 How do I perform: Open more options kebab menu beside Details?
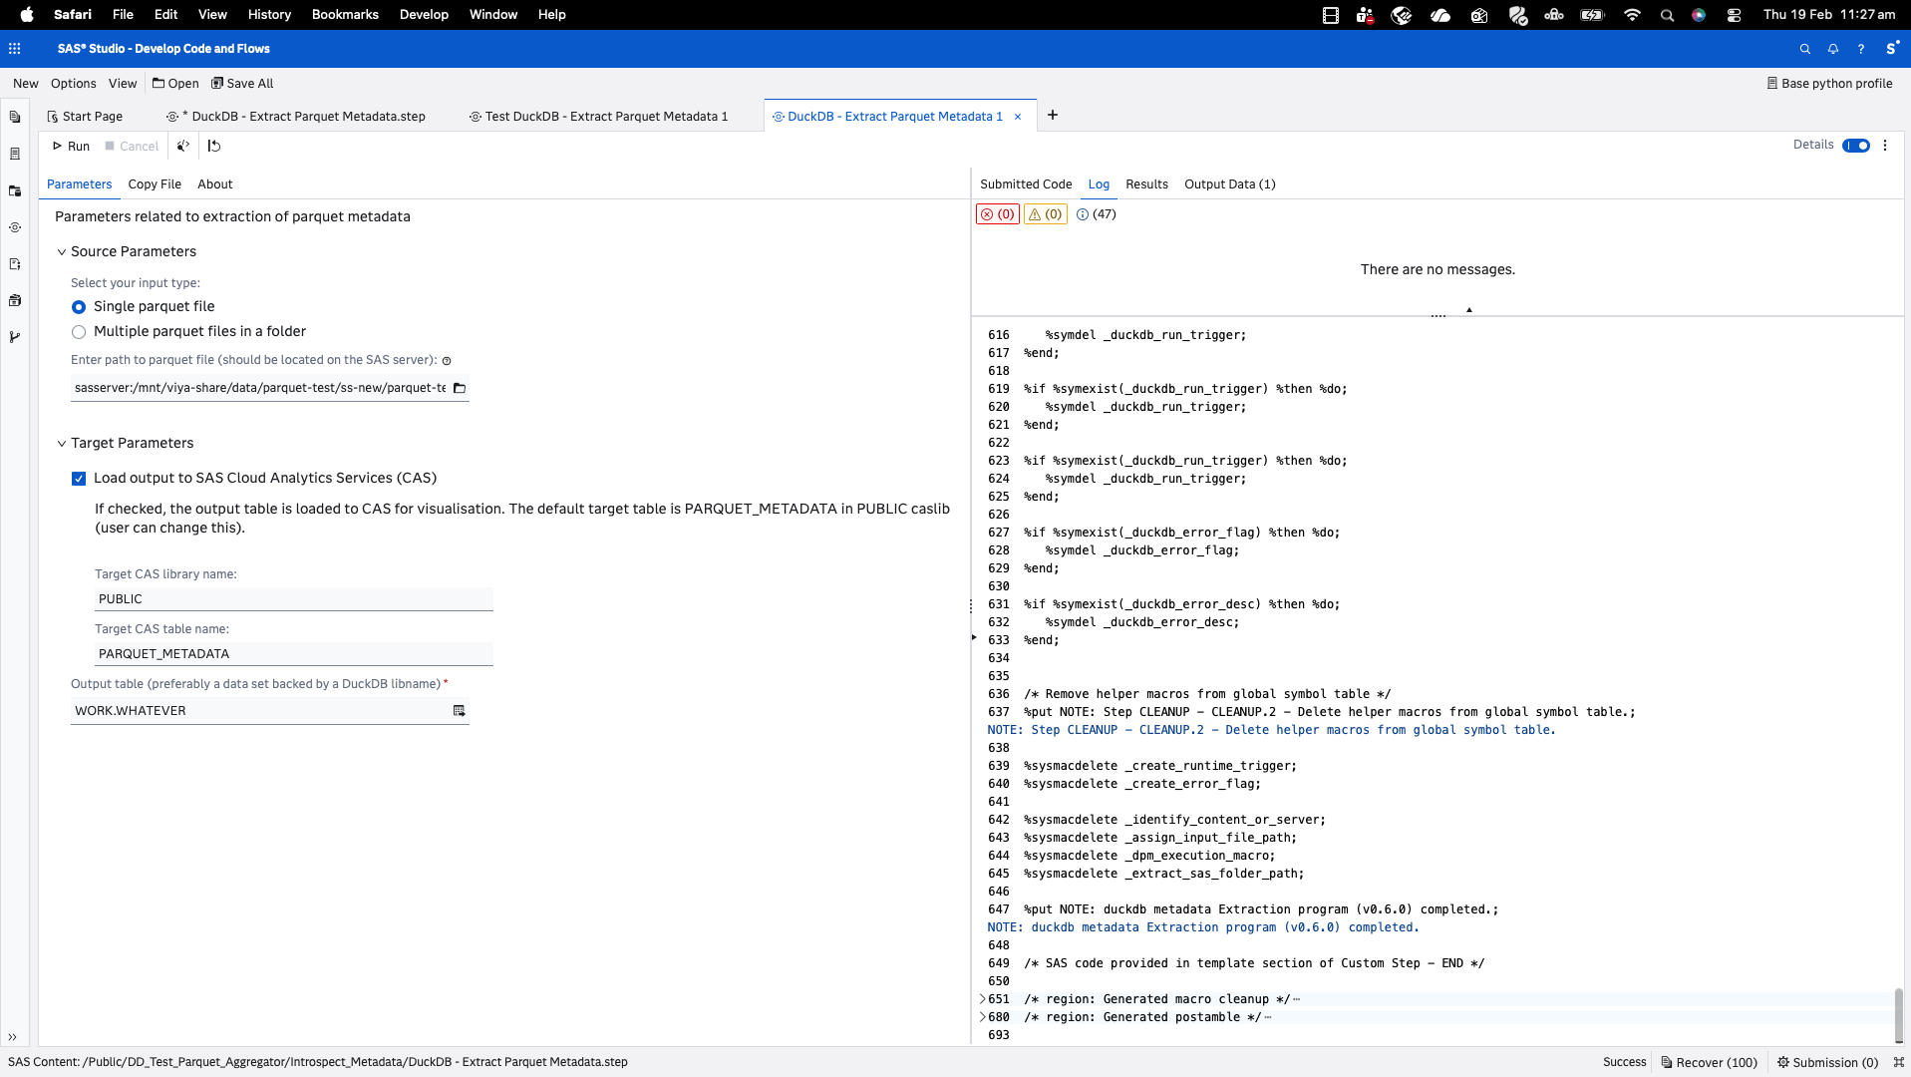coord(1885,146)
